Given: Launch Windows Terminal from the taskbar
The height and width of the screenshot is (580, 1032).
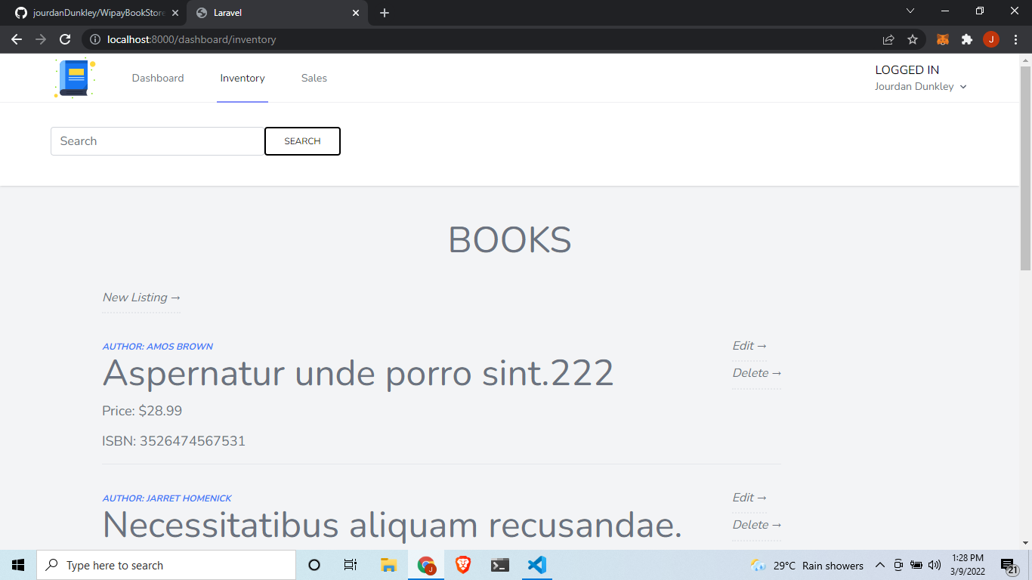Looking at the screenshot, I should pyautogui.click(x=499, y=565).
